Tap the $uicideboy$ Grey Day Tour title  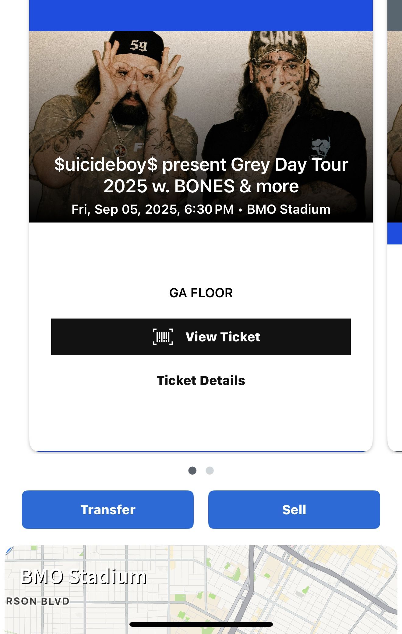tap(201, 175)
